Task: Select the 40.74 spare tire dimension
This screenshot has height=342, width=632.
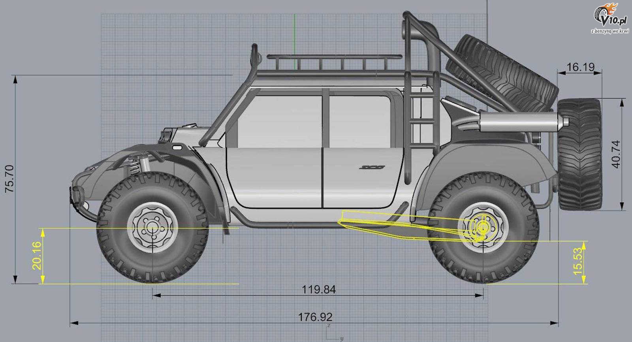Action: (x=616, y=154)
